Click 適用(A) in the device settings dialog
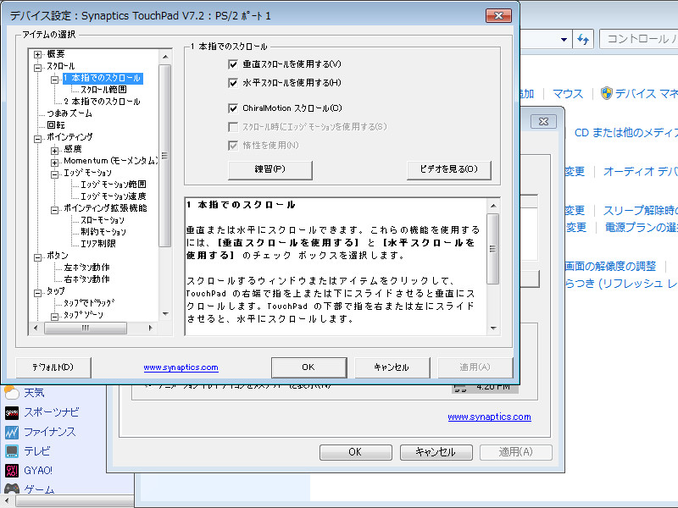This screenshot has width=678, height=508. pos(475,367)
